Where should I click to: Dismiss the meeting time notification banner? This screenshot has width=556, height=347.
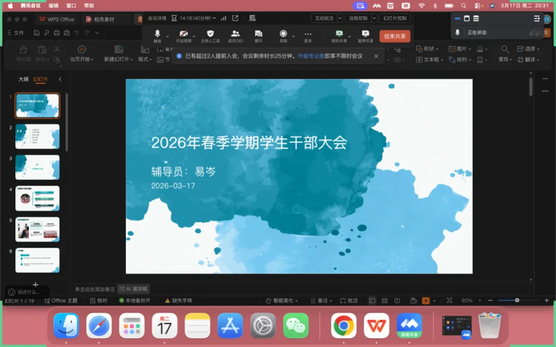click(376, 56)
